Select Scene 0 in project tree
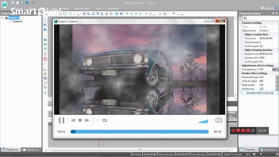Viewport: 279px width, 157px height. pyautogui.click(x=17, y=21)
